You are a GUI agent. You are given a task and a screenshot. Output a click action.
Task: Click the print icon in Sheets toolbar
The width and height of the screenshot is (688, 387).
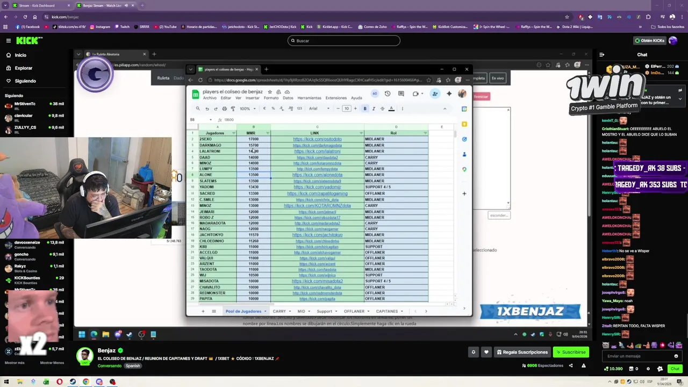click(x=224, y=109)
